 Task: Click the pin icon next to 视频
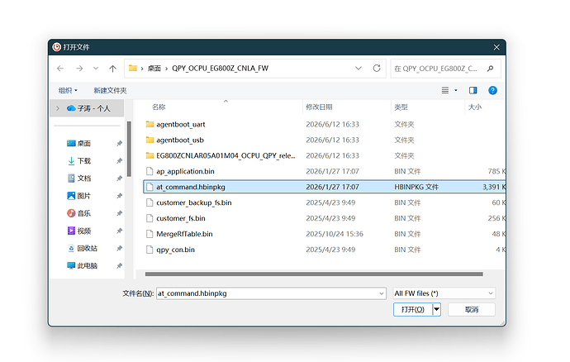(119, 231)
